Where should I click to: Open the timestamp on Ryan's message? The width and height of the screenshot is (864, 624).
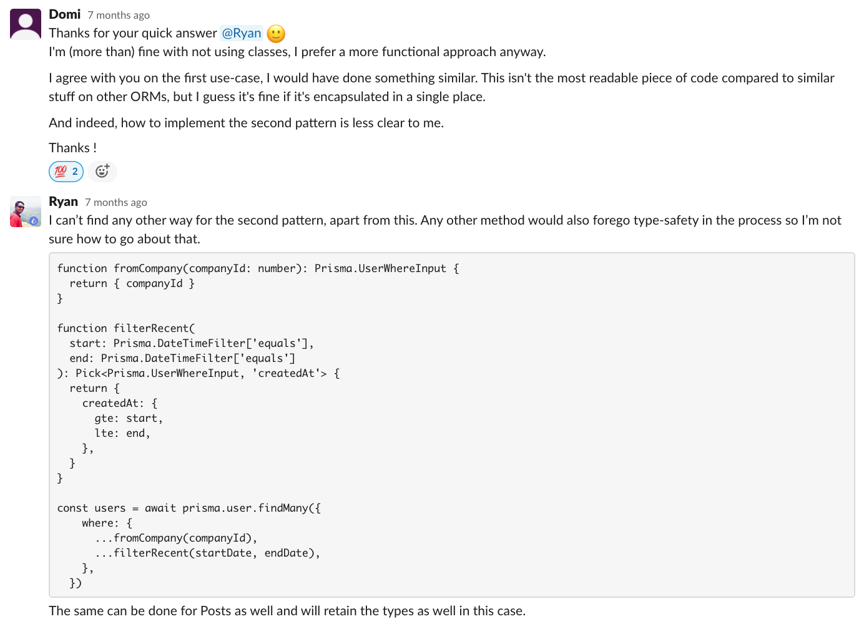[116, 202]
